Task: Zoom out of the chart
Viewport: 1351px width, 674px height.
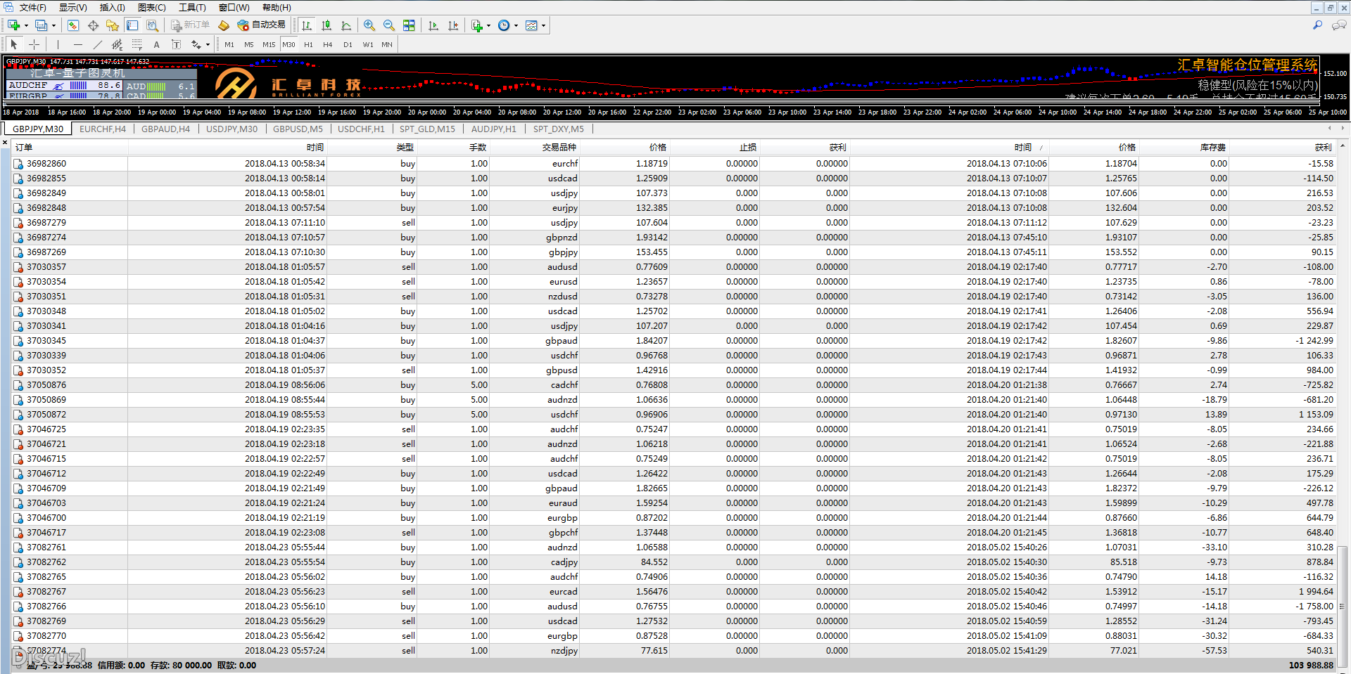Action: (389, 25)
